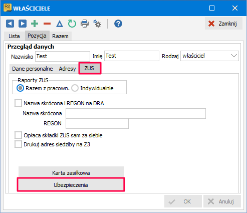Check Drukuj adres siedziby na Z3

(18, 144)
